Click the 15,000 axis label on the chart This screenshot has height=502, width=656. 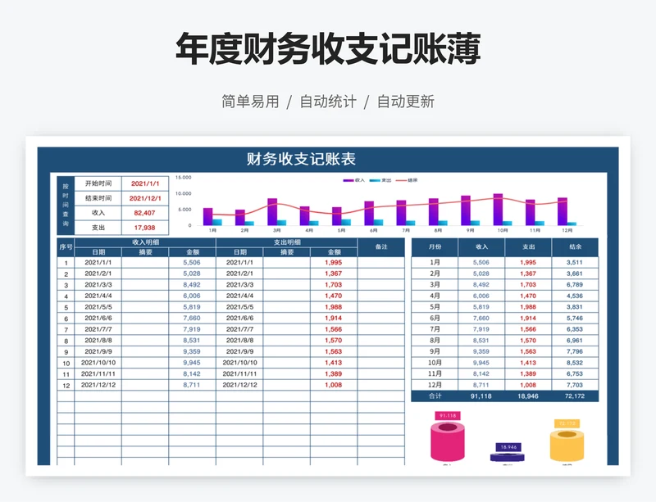click(x=184, y=176)
